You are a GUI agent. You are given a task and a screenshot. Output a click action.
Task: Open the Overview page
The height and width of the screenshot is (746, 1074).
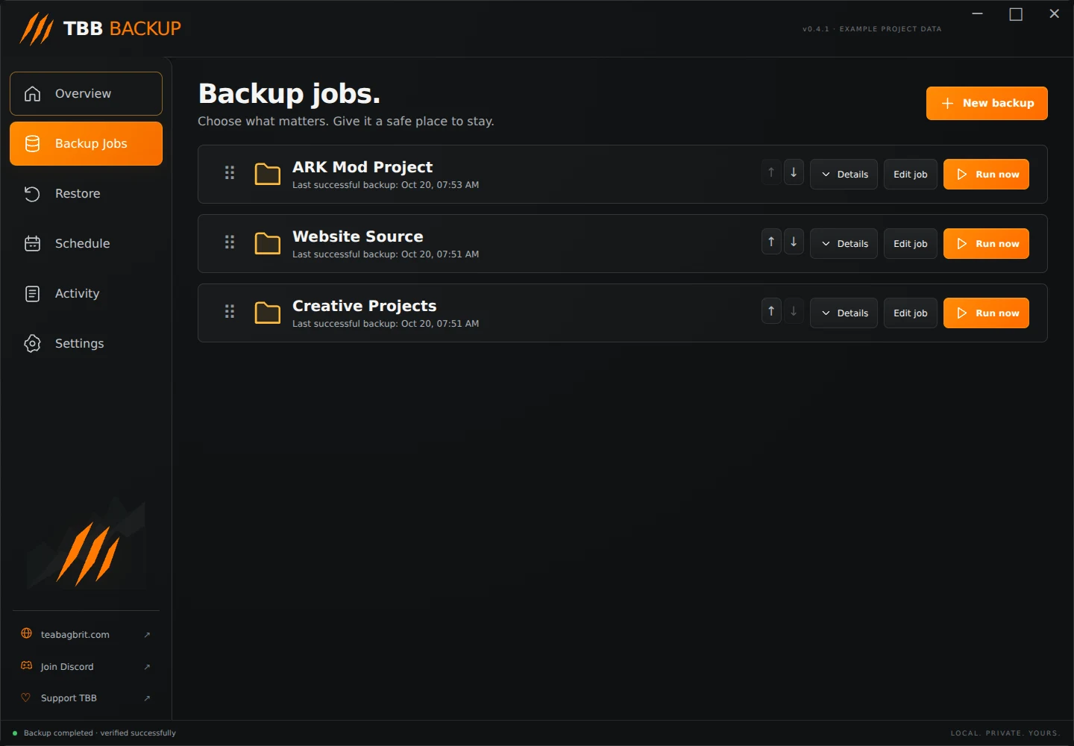tap(86, 93)
